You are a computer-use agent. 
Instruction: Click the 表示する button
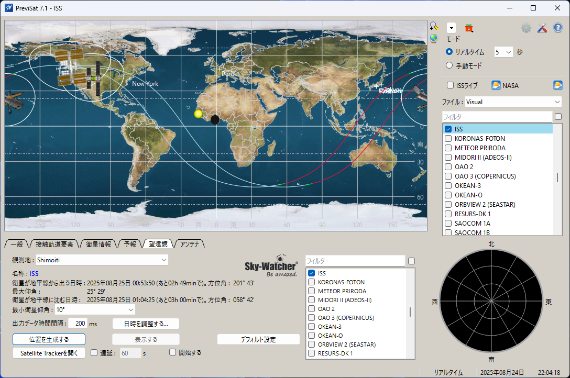[x=146, y=339]
